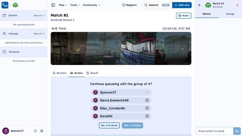242x136 pixels.
Task: Click SendouQ Season 1 subtitle
Action: click(x=62, y=20)
